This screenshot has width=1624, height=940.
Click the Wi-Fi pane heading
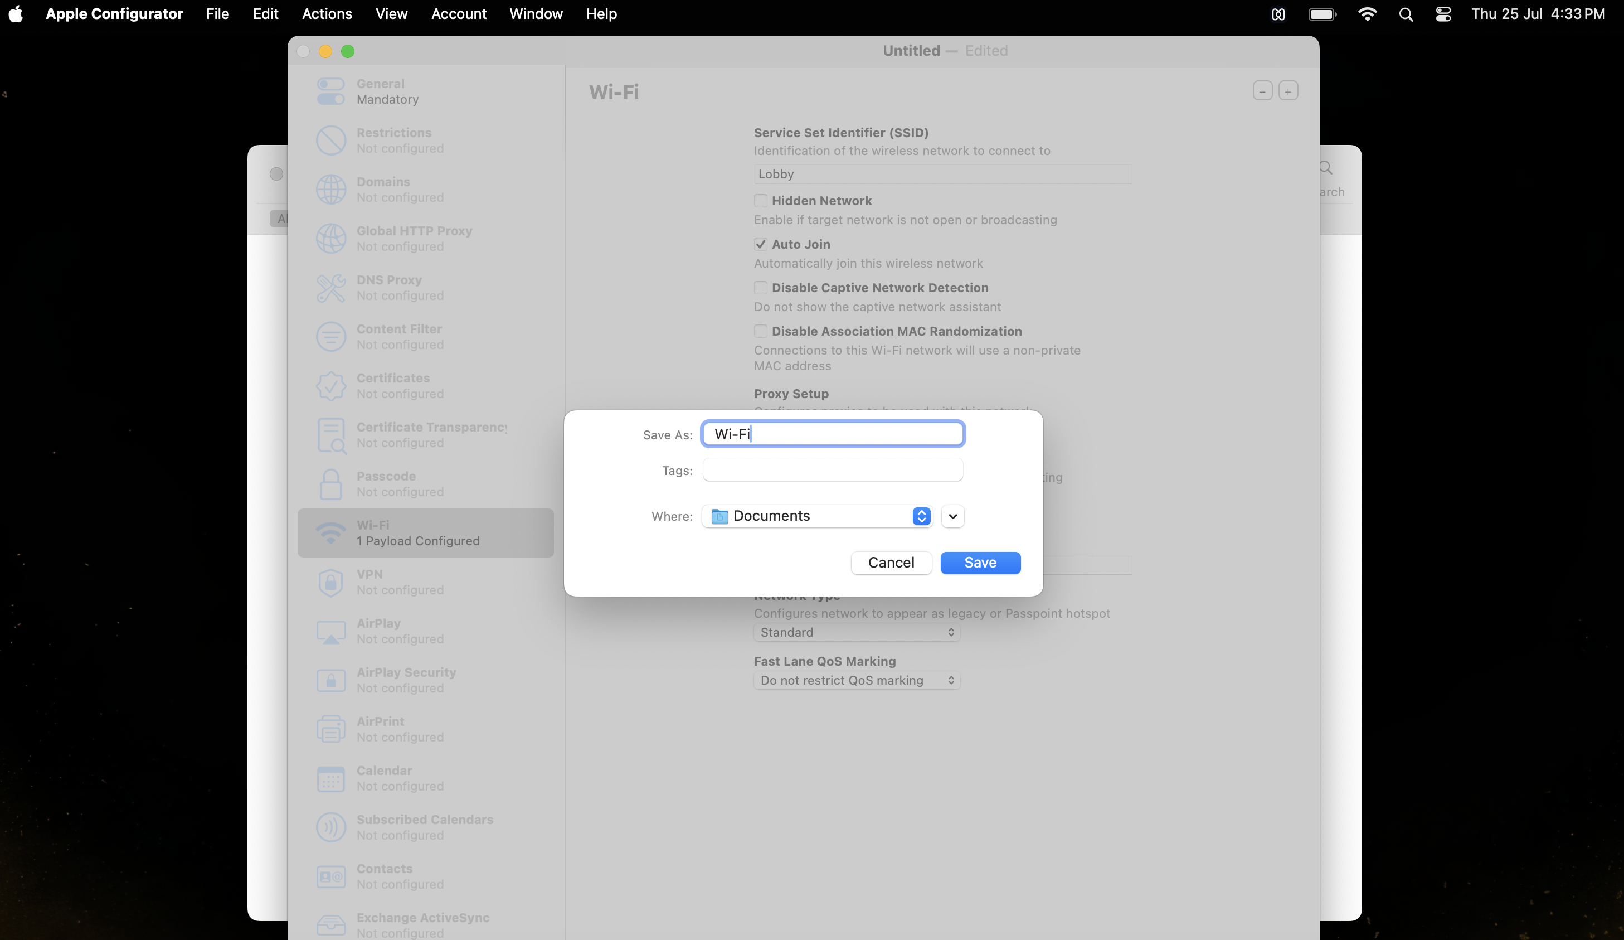[x=614, y=92]
